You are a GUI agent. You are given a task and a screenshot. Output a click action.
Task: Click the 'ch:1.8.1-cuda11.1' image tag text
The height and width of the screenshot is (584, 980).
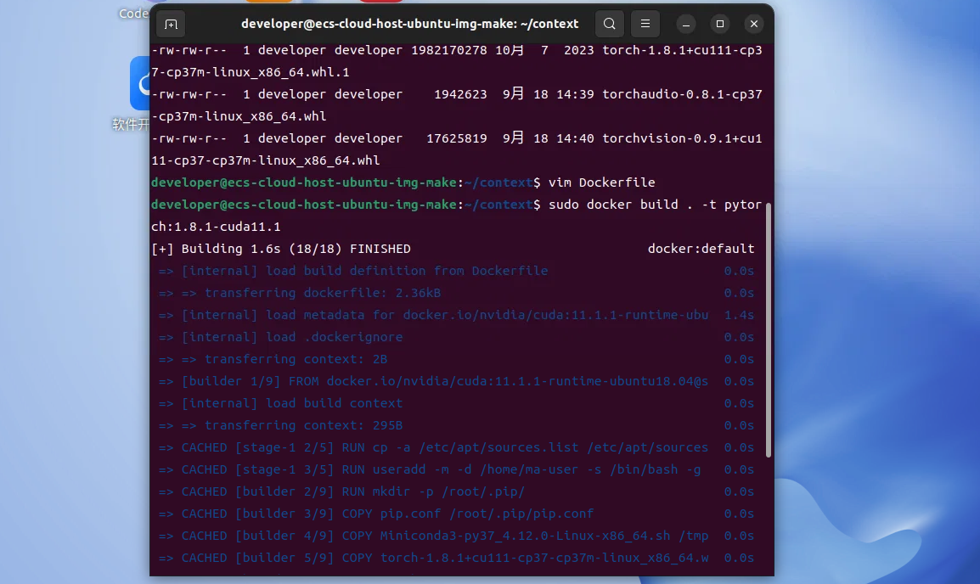click(x=216, y=227)
